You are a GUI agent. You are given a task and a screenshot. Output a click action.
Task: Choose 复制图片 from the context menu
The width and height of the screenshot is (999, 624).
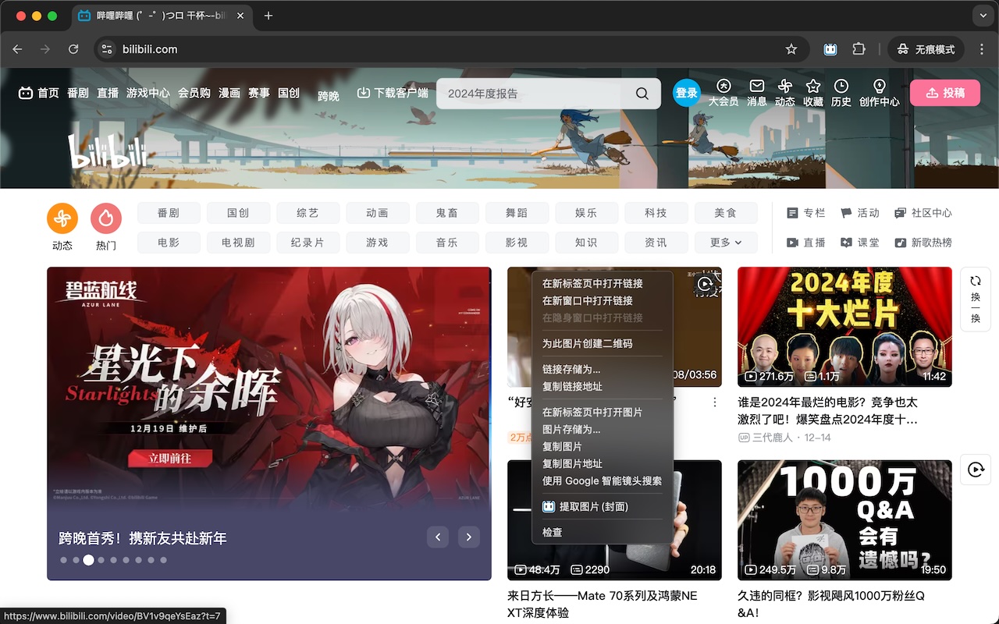(563, 446)
